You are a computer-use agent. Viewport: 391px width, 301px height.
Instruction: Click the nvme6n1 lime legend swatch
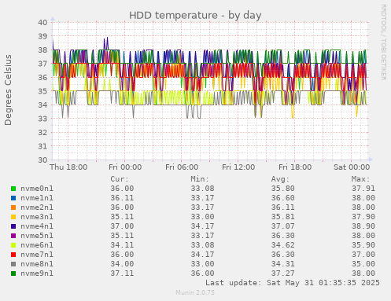point(13,245)
